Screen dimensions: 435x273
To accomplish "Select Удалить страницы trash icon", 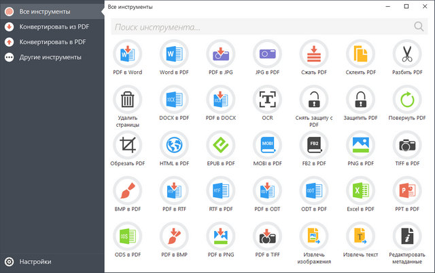I will [127, 100].
